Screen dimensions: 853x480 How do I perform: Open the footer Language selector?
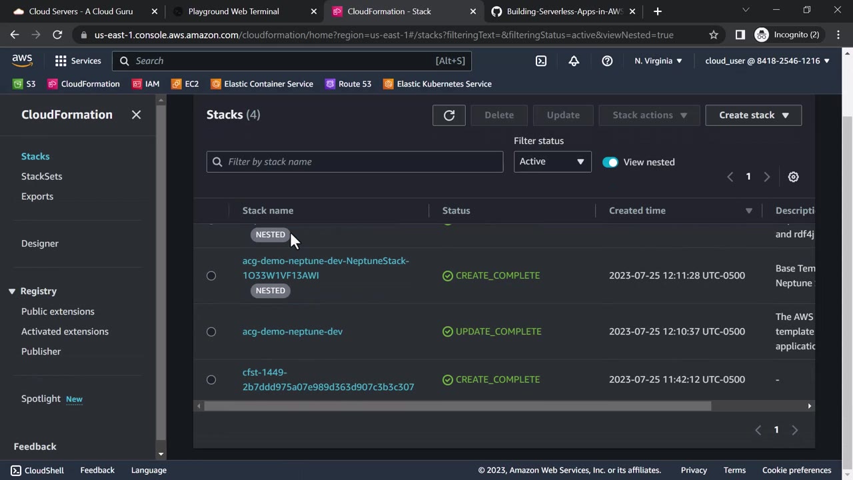point(149,470)
